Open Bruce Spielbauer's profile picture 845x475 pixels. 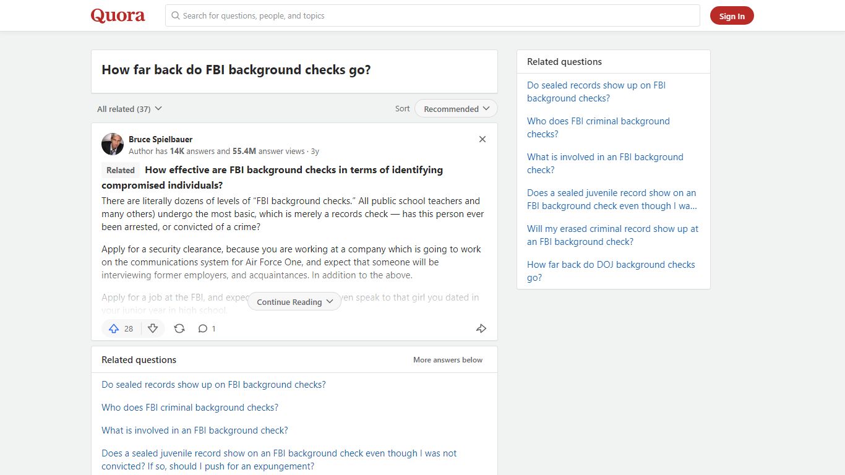coord(113,144)
